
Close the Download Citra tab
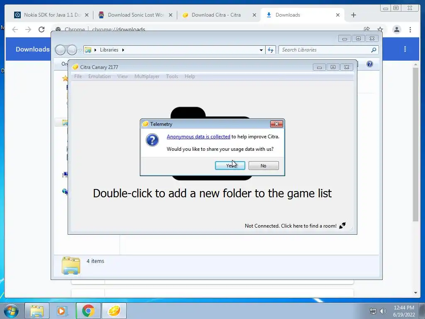click(x=254, y=15)
